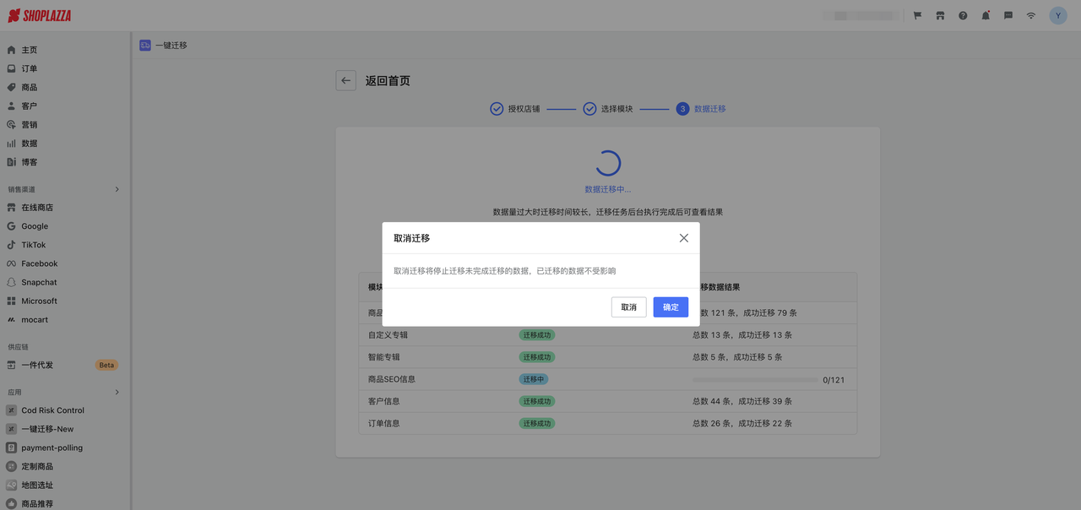
Task: Open the storefront icon in header
Action: point(940,16)
